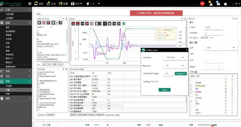Open the hamburger menu in top bar
The height and width of the screenshot is (127, 241).
click(30, 4)
